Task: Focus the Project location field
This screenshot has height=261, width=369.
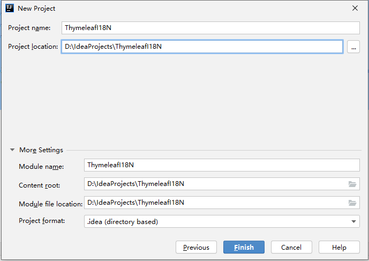Action: point(202,47)
